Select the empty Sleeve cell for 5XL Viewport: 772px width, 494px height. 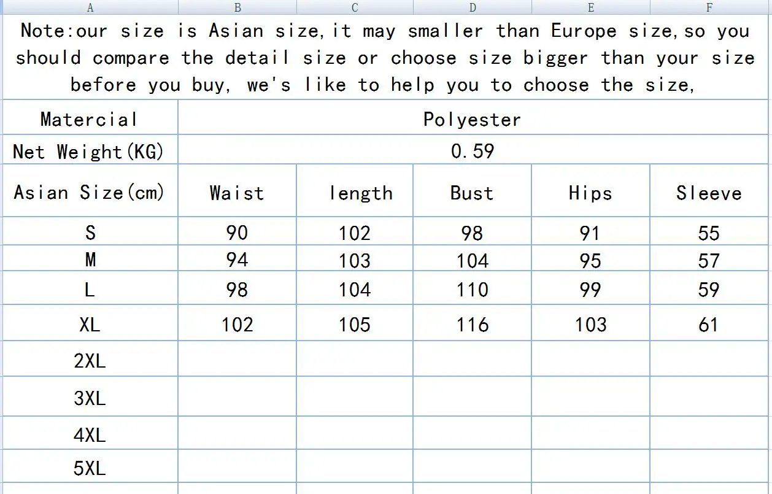(709, 468)
